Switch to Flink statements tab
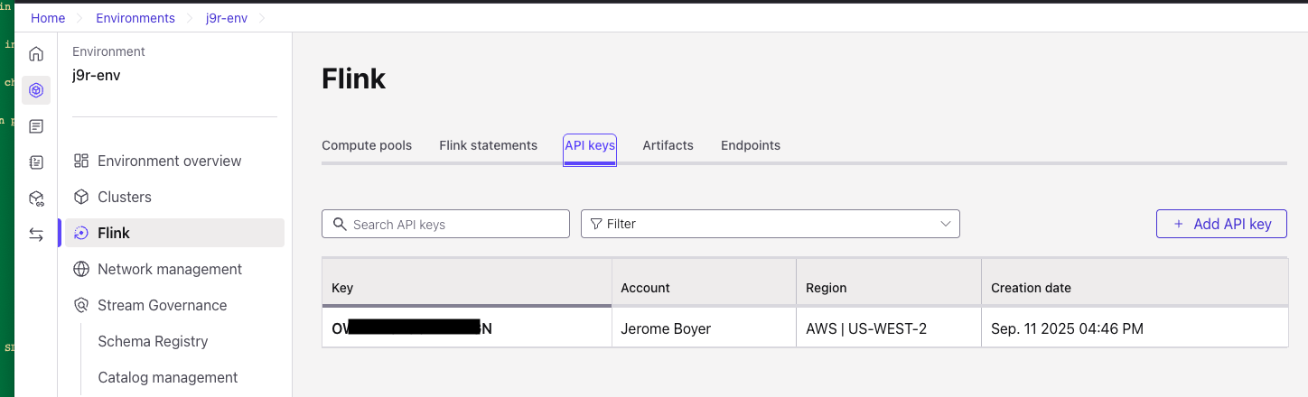This screenshot has height=397, width=1308. [x=488, y=145]
